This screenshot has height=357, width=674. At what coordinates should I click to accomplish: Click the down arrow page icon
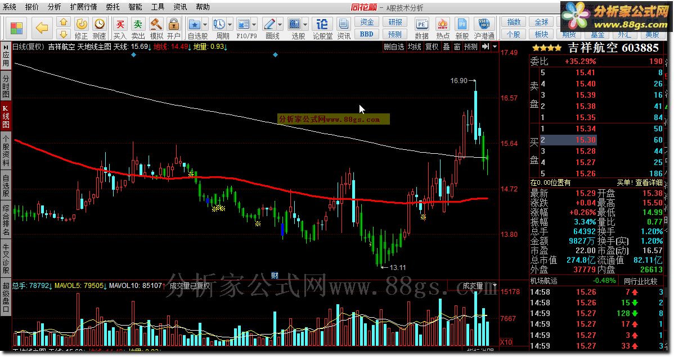[x=63, y=34]
